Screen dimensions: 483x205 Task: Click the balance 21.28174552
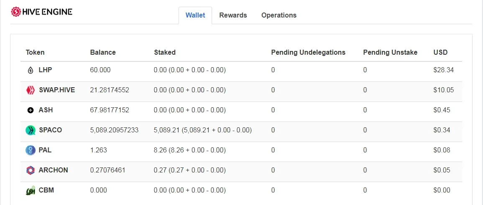[110, 90]
